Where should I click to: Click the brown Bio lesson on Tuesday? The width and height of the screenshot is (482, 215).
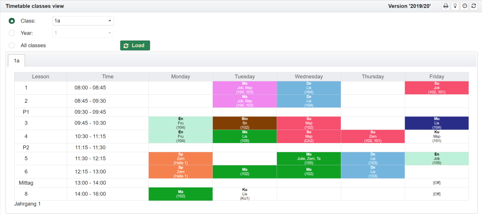click(x=245, y=123)
